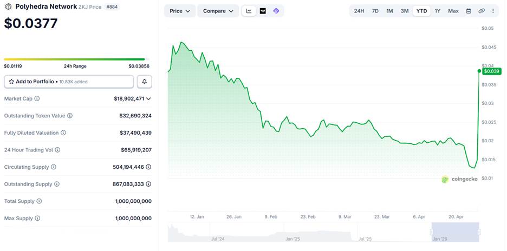Open the calendar date range picker
Screen dimensions: 507x251
point(469,11)
